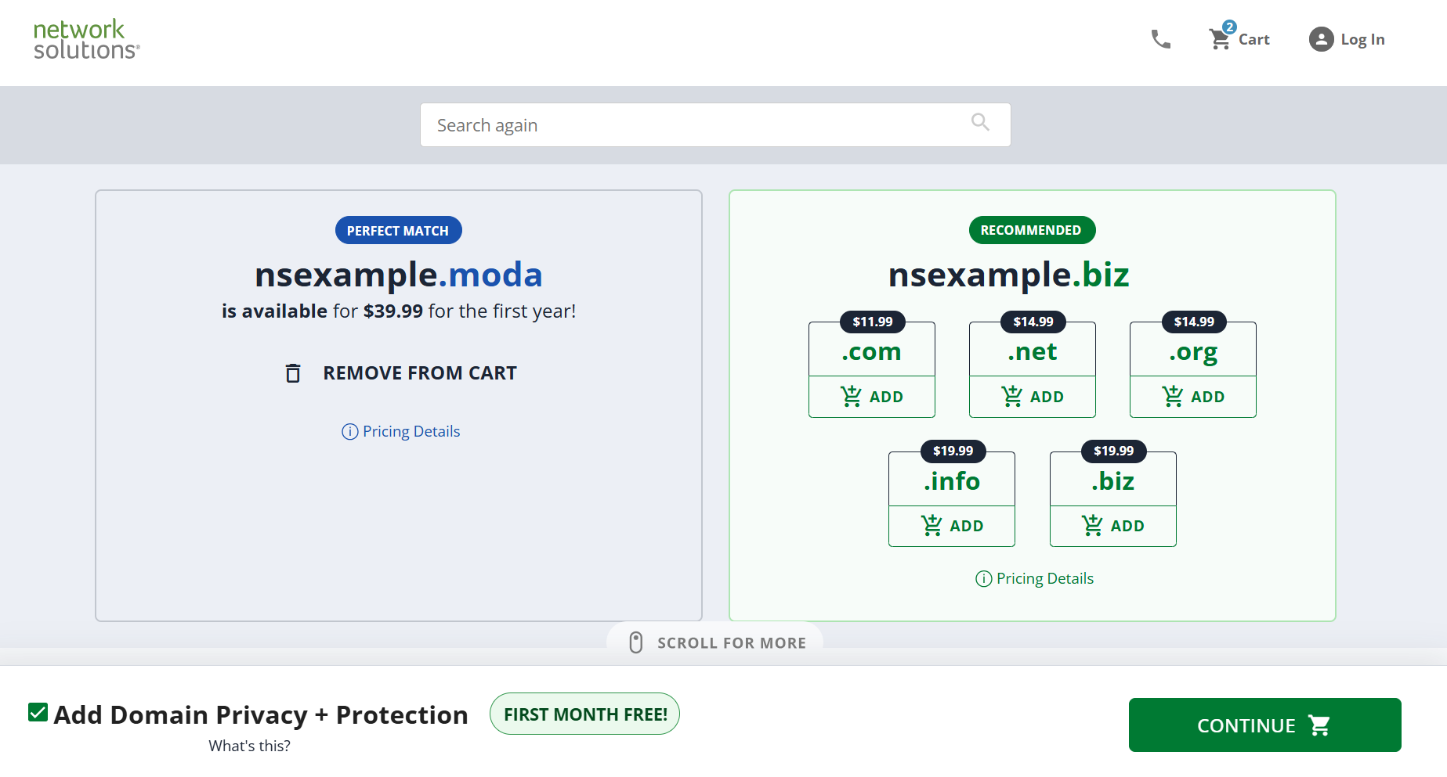
Task: Open the What's this? link
Action: [249, 746]
